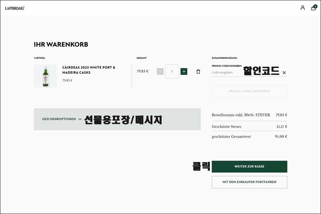Click the geschätzter Gesamtwert 95,00 € value
Image resolution: width=321 pixels, height=214 pixels.
pos(281,137)
